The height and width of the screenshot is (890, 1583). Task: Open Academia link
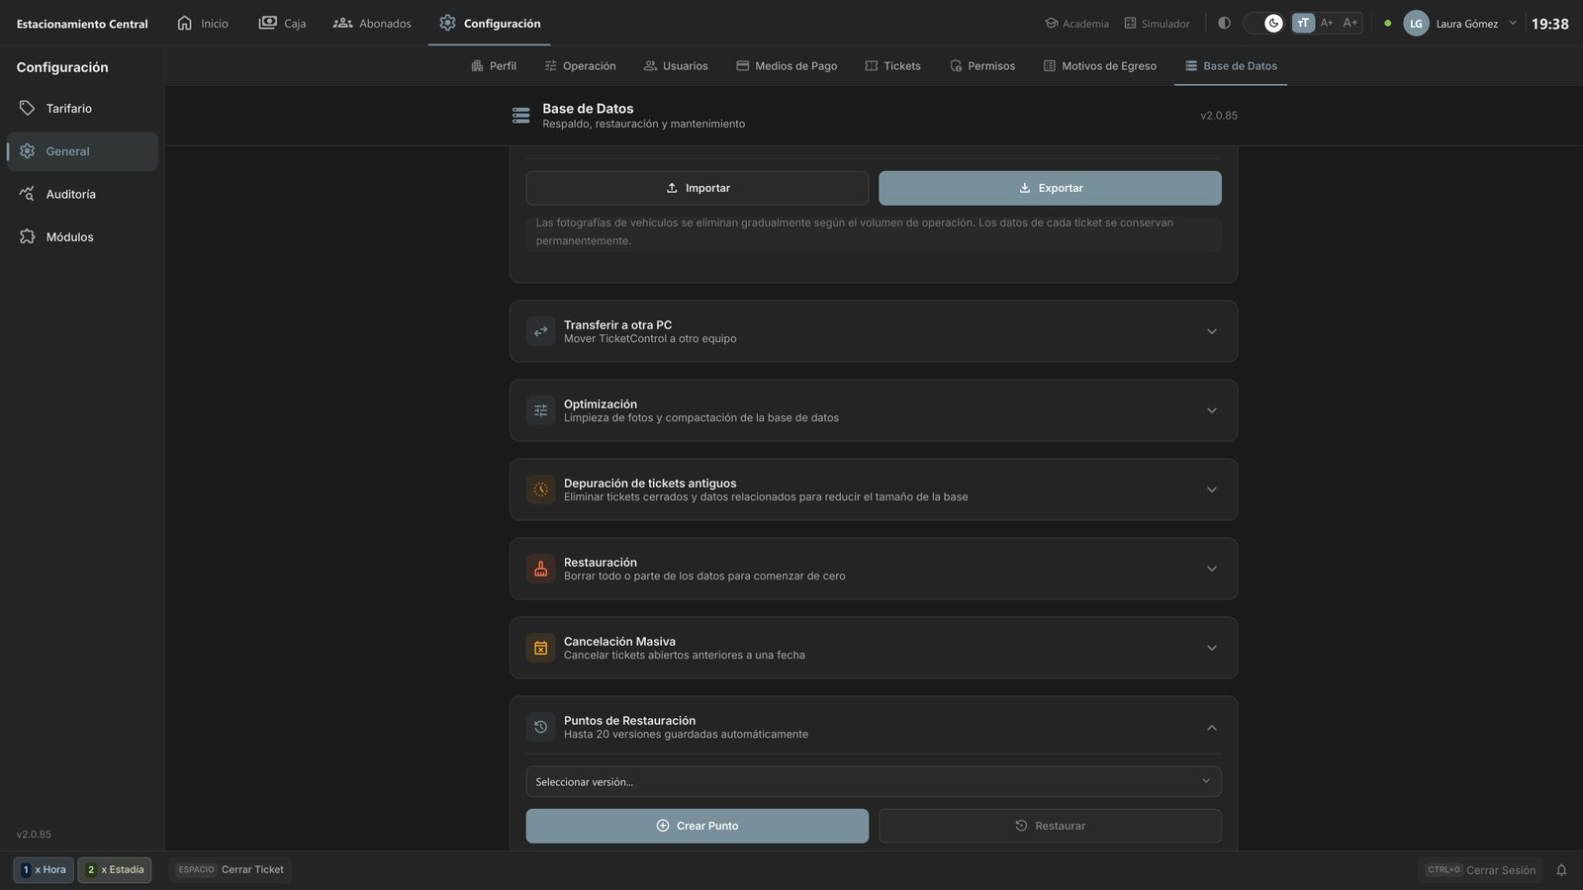(x=1076, y=23)
